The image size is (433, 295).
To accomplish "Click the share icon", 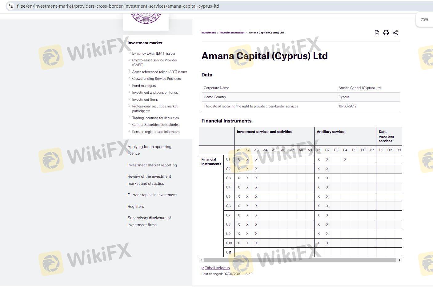I will (395, 33).
